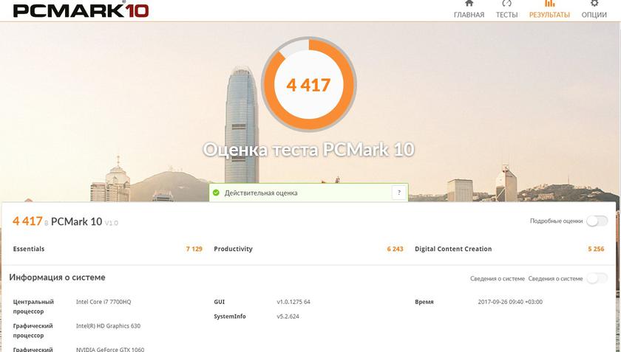Click the Essentials score 7 129

point(194,249)
